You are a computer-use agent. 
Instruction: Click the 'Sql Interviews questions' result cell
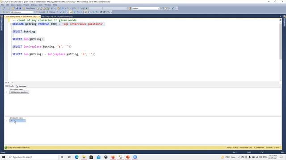19,92
